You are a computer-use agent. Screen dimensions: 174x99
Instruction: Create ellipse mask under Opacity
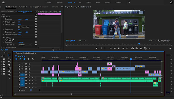[7, 39]
